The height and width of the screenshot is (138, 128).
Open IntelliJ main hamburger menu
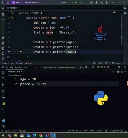[8, 3]
